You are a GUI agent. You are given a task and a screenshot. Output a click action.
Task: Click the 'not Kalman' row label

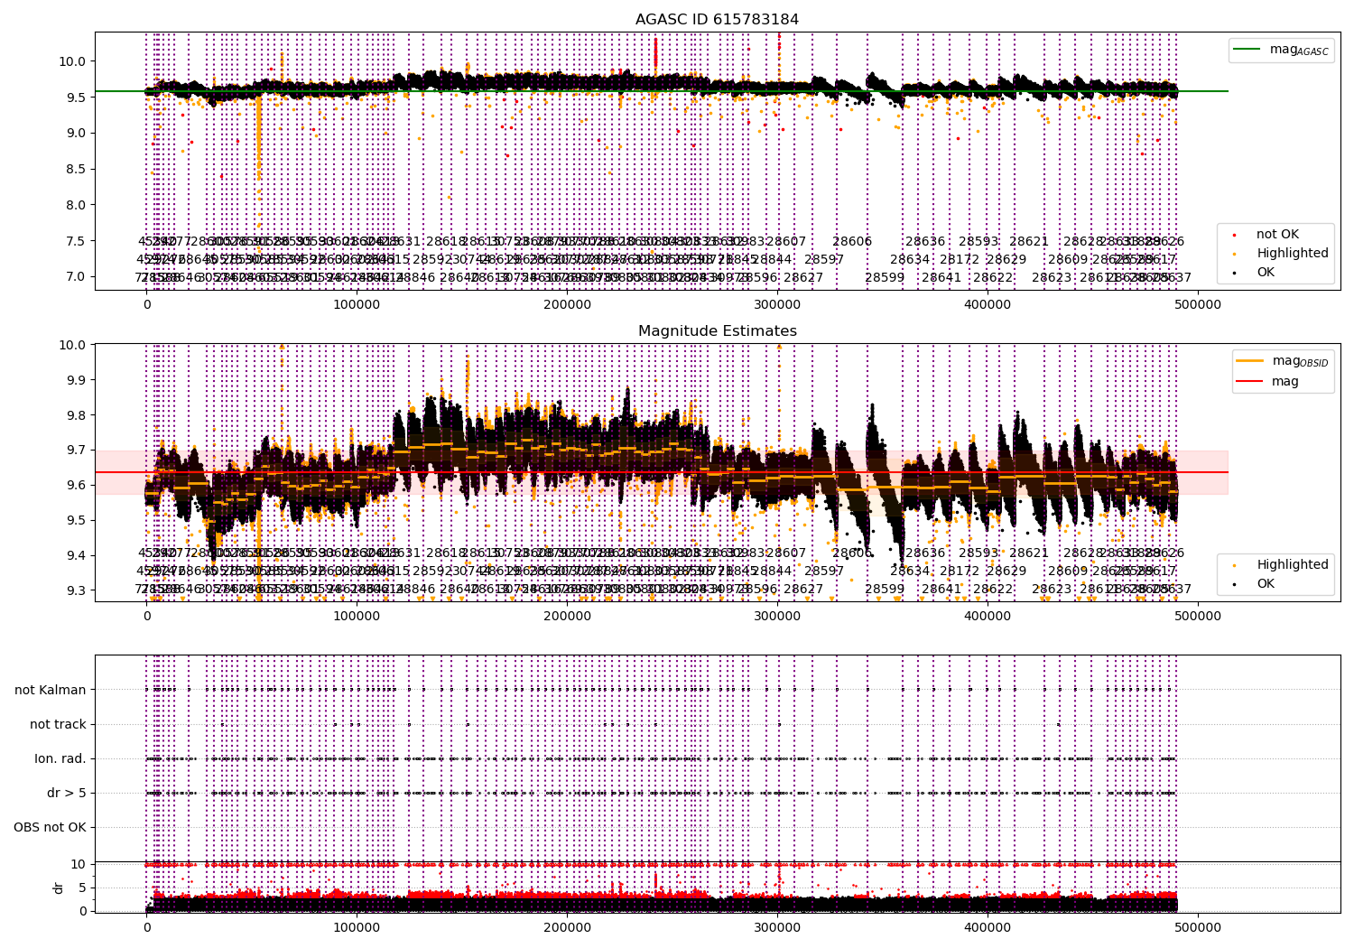coord(51,690)
